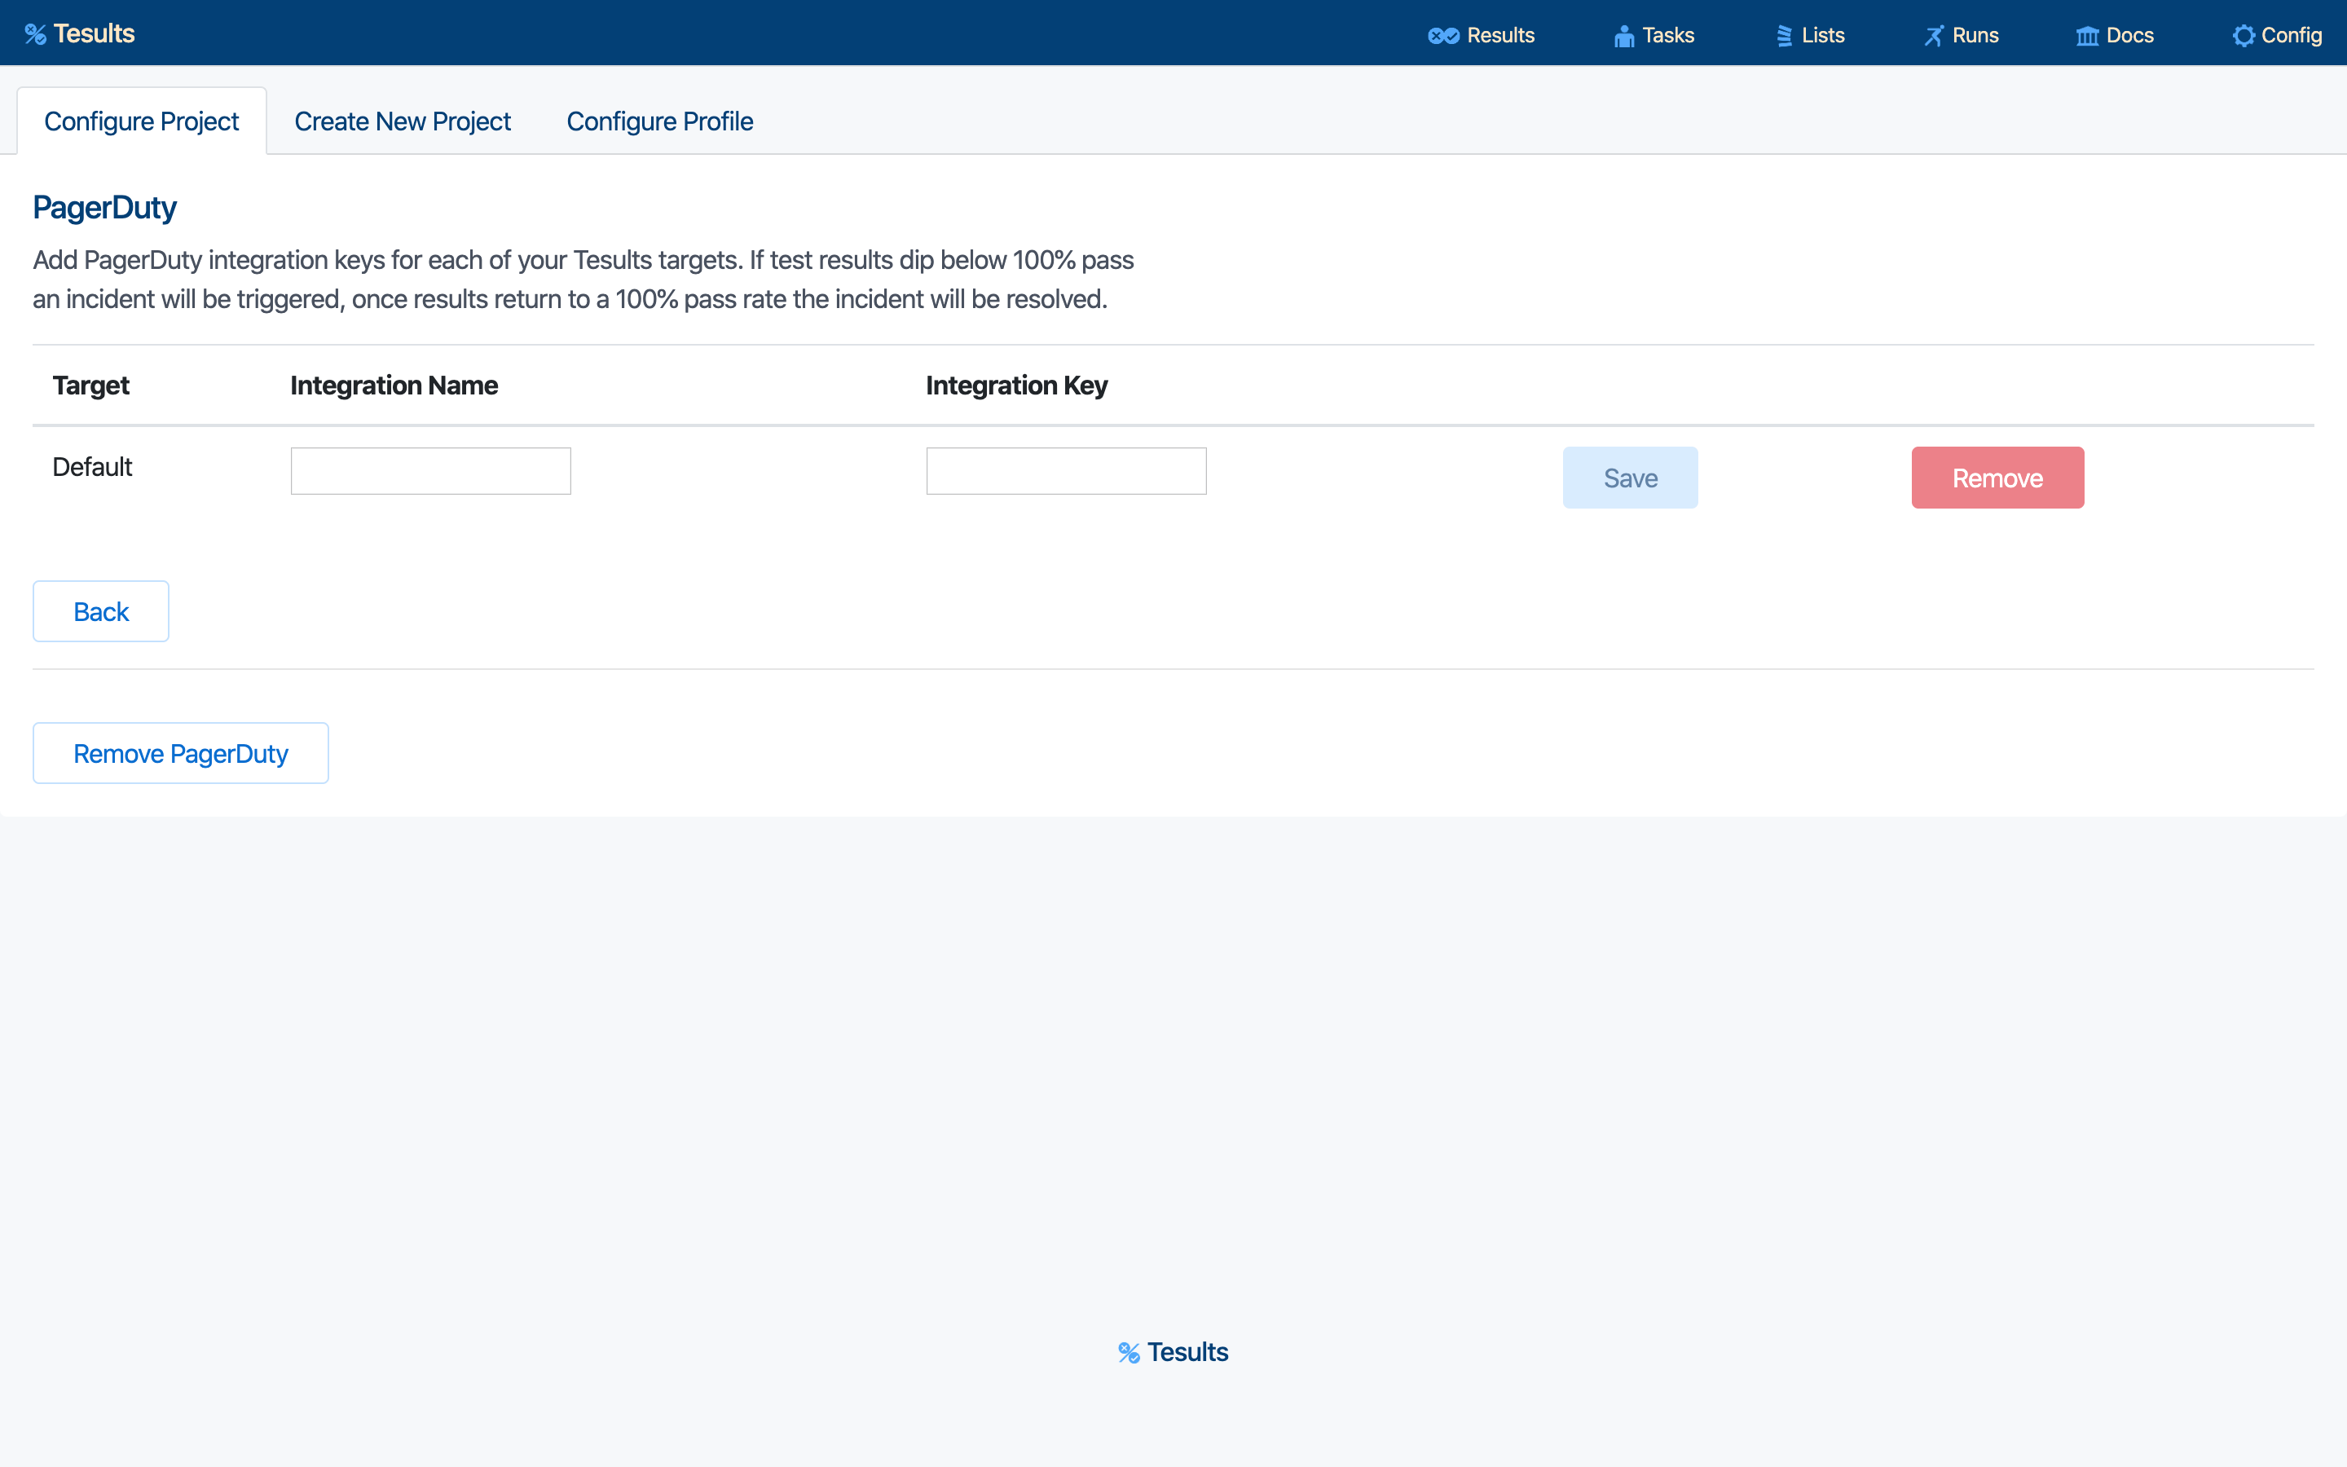Click the Config gear icon

click(2244, 36)
